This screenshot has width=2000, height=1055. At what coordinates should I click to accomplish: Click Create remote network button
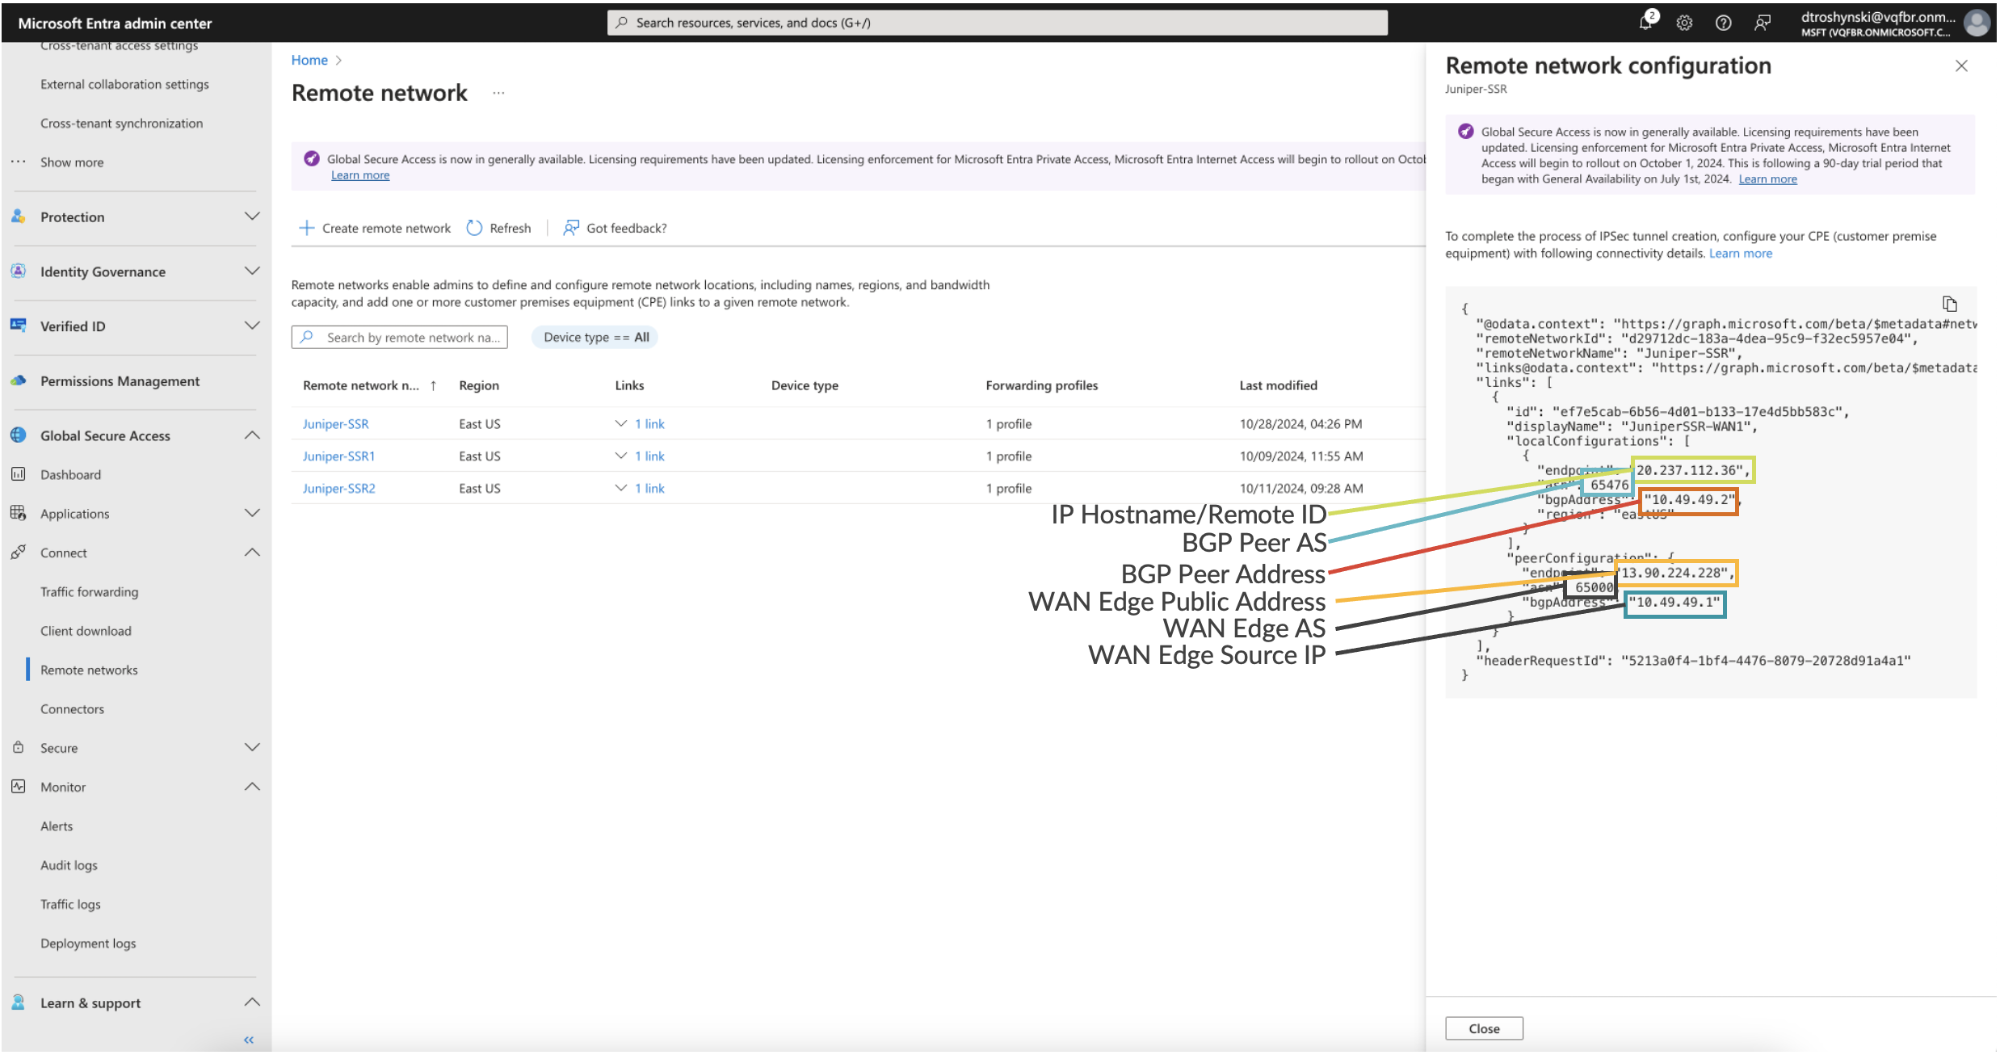click(376, 229)
